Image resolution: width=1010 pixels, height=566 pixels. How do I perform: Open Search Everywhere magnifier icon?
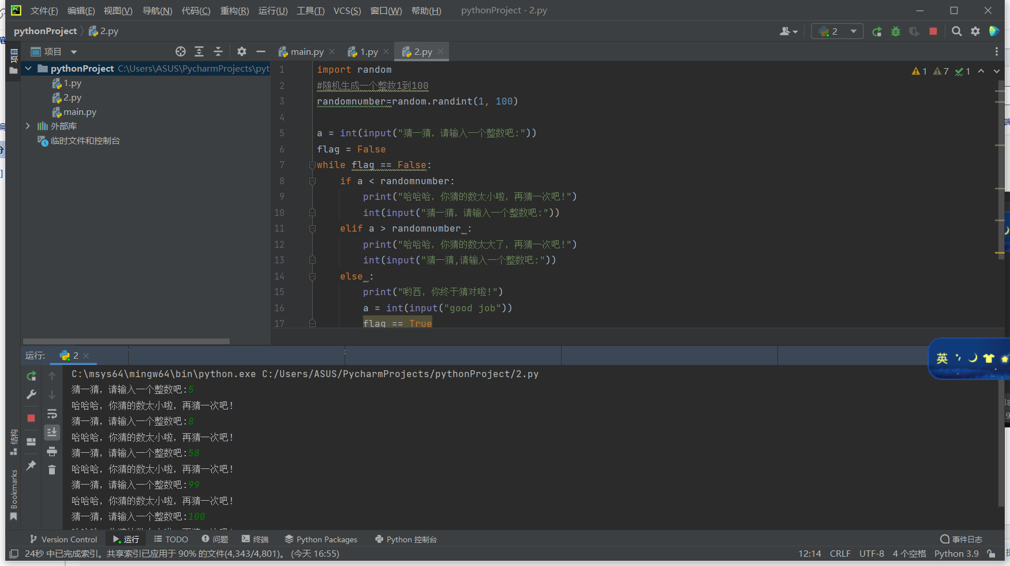(x=957, y=32)
